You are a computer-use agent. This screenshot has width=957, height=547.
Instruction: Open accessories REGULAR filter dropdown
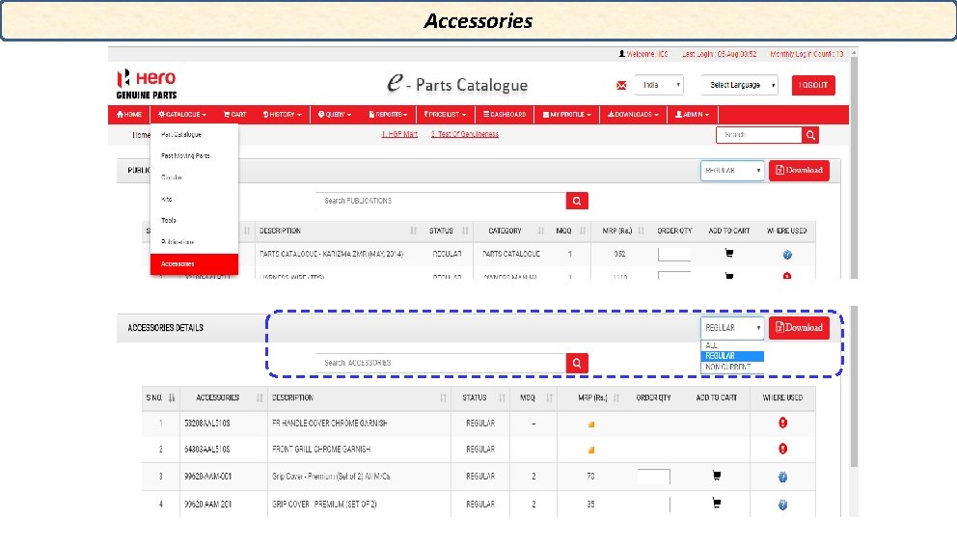732,328
